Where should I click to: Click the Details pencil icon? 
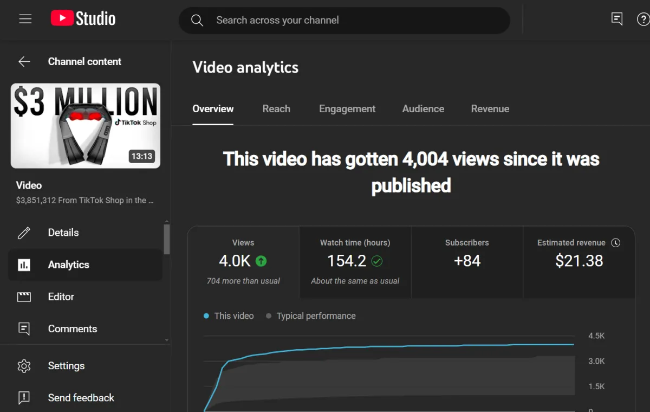click(24, 233)
